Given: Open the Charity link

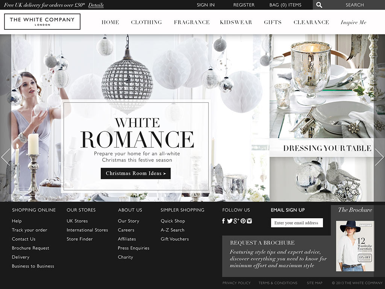Looking at the screenshot, I should click(126, 257).
